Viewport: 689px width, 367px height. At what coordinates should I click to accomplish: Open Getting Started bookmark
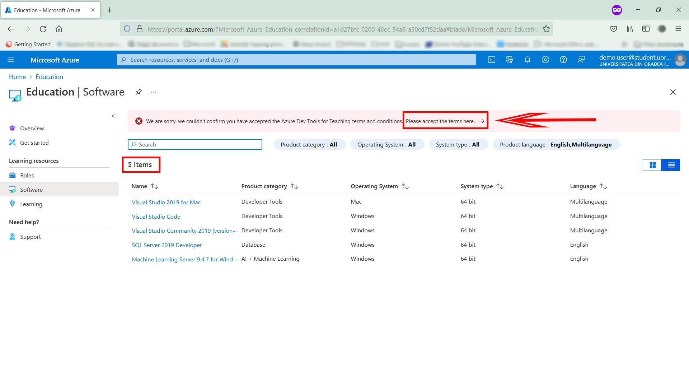coord(28,44)
